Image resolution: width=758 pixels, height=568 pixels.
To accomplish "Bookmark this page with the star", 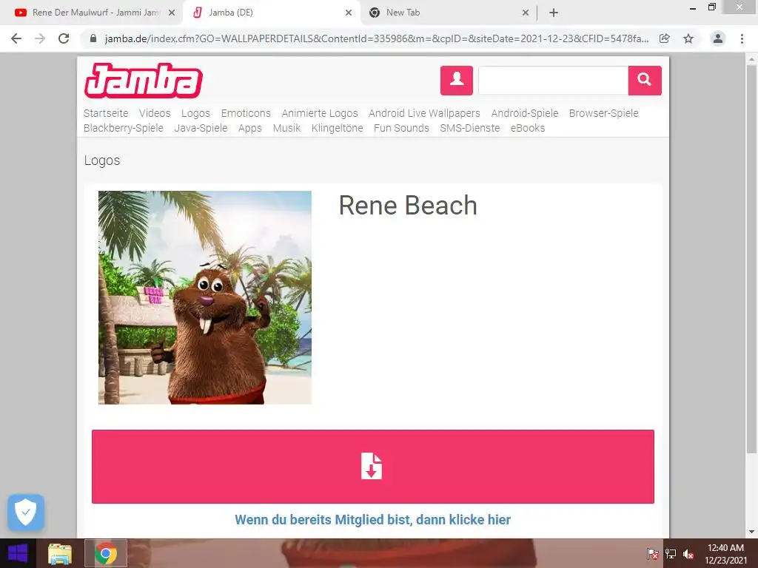I will click(688, 38).
